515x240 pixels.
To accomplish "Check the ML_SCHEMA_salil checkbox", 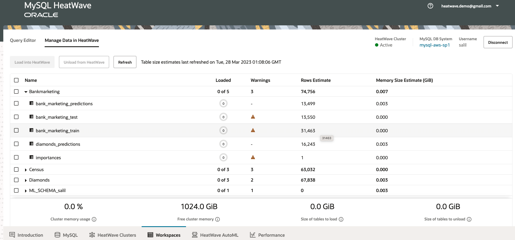I will click(x=16, y=190).
